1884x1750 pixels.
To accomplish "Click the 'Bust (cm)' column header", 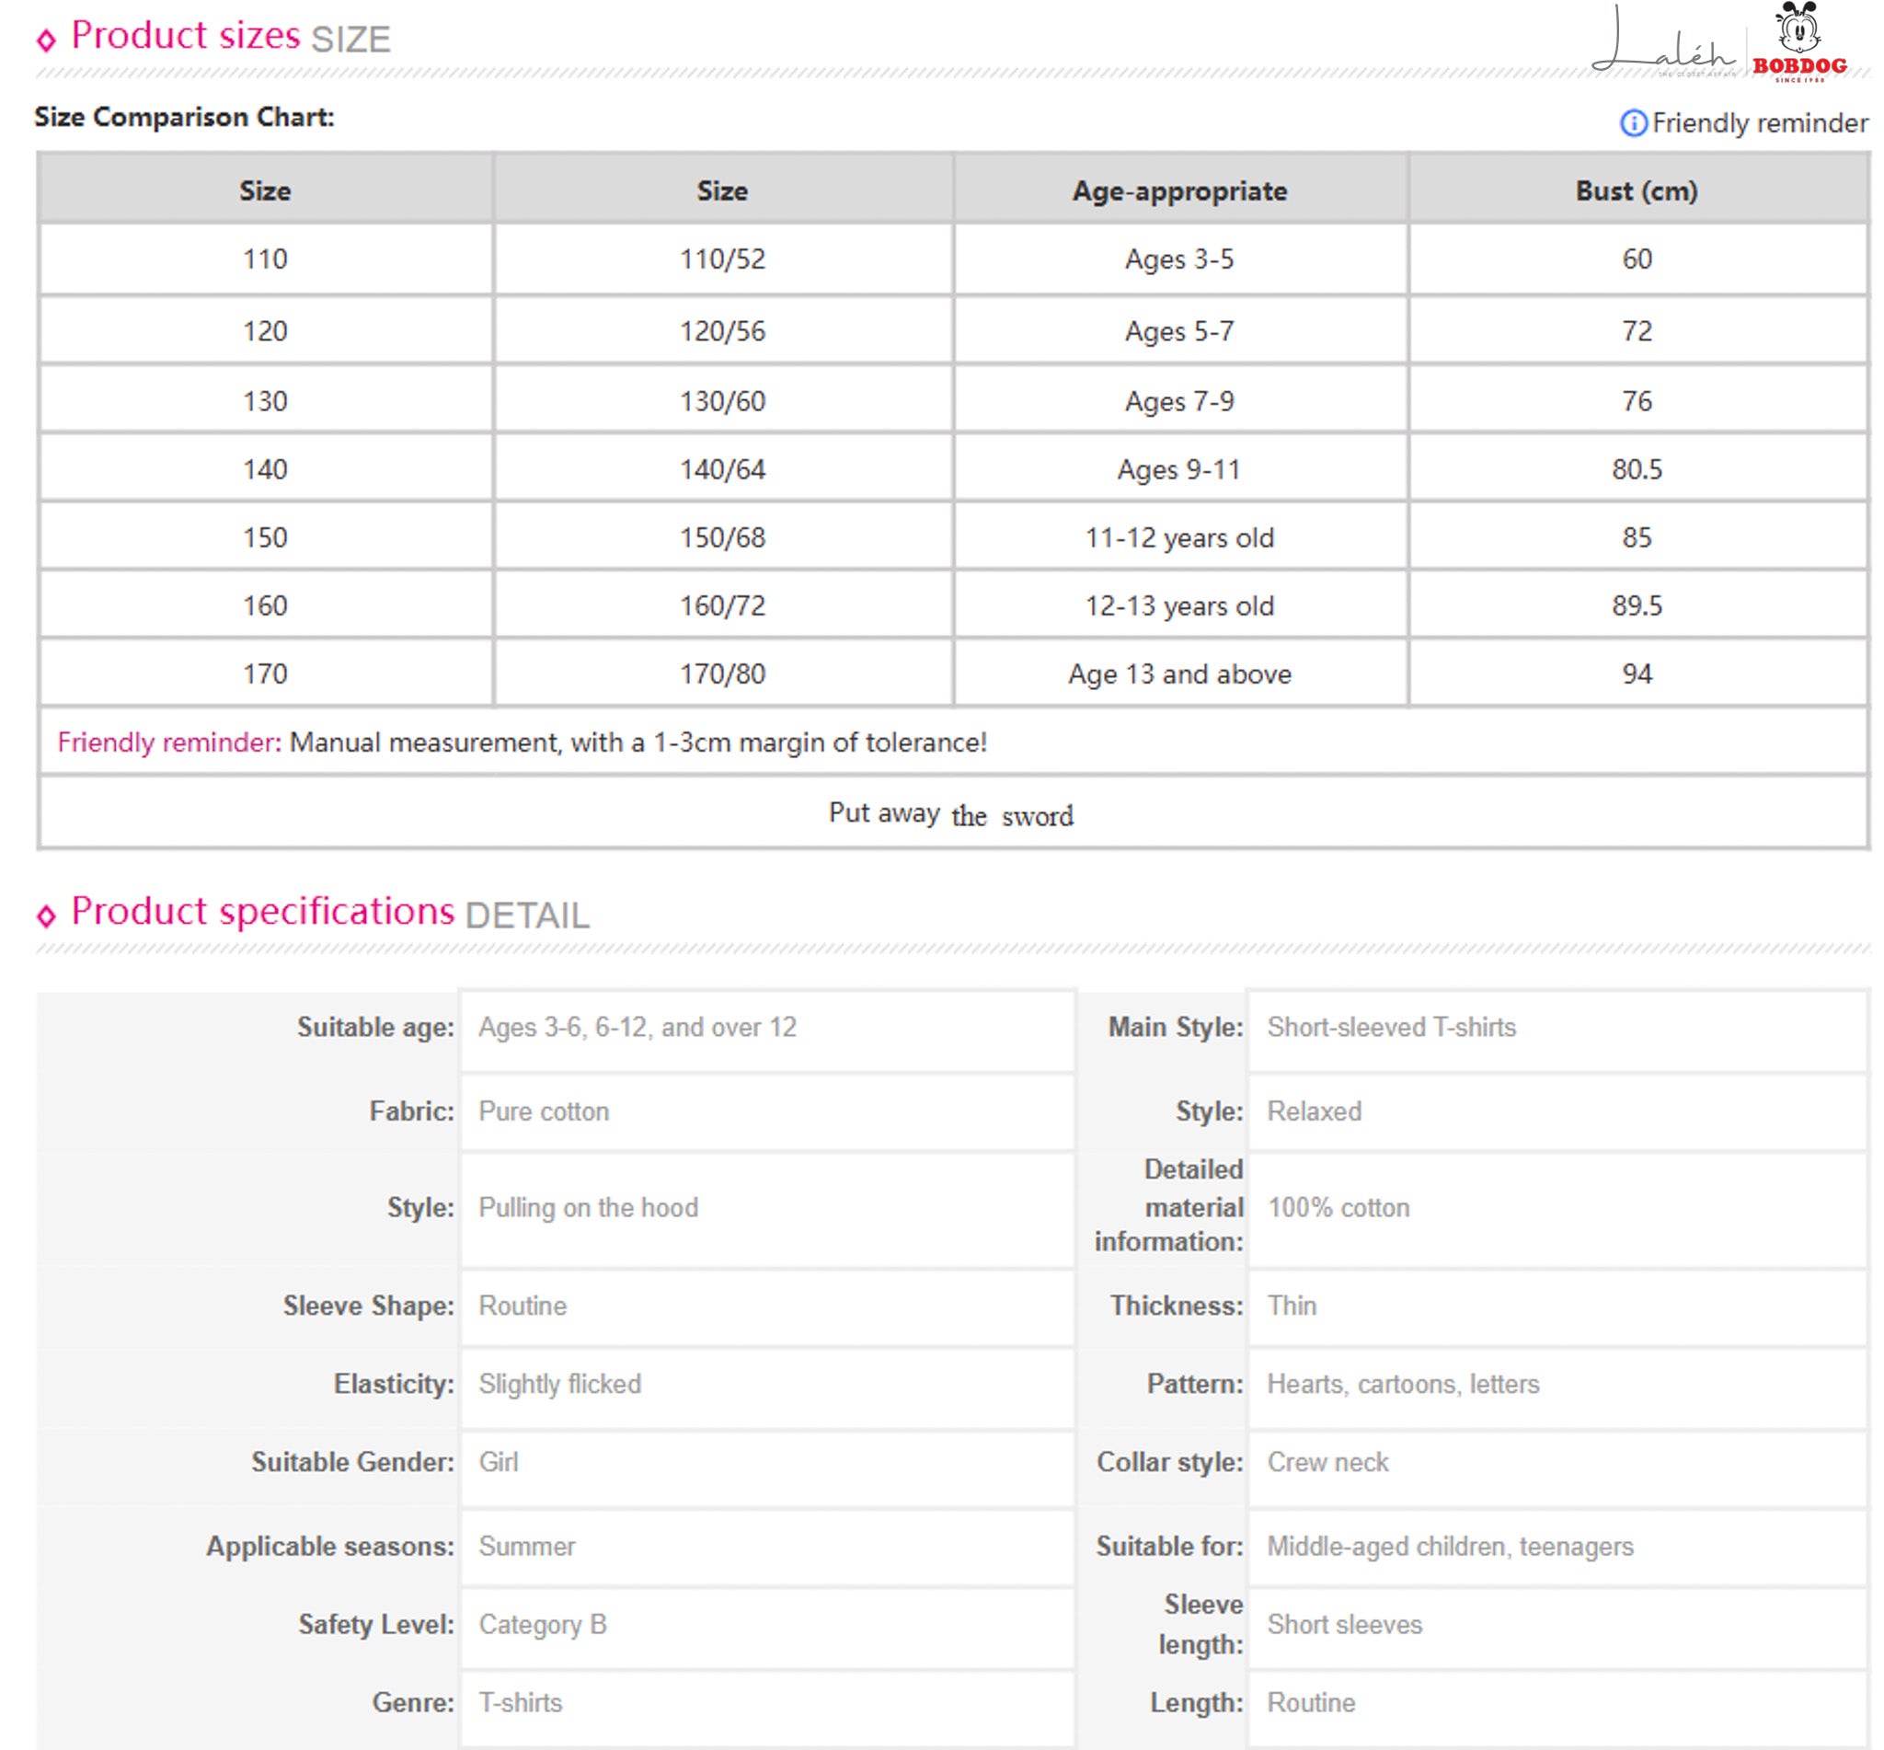I will pyautogui.click(x=1636, y=190).
